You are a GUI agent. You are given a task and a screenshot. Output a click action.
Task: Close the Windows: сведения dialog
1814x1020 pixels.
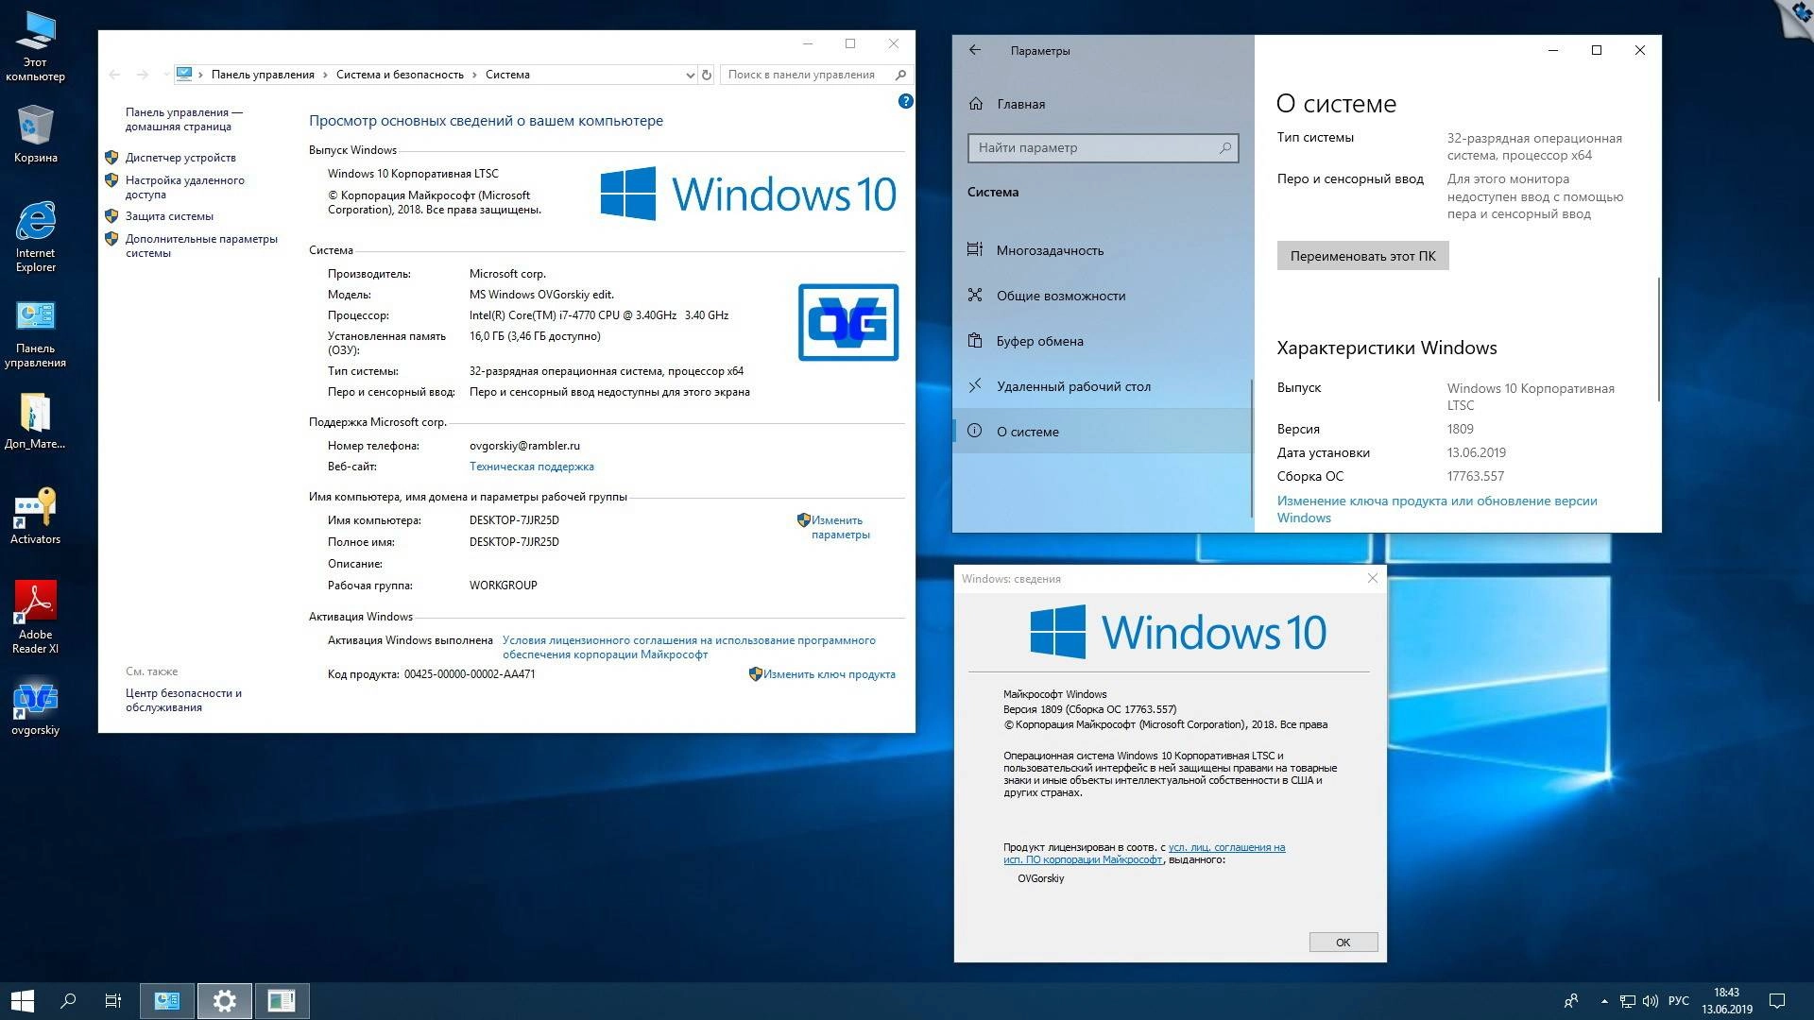1373,578
